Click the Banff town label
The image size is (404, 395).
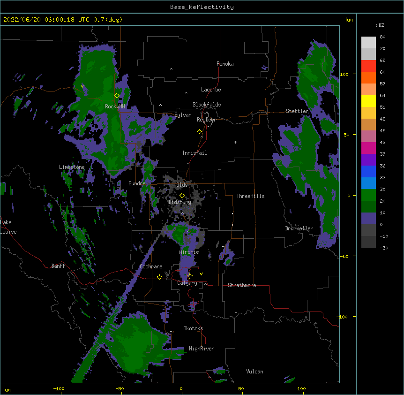[58, 266]
